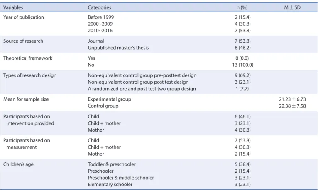This screenshot has width=318, height=190.
Task: Click the 'Categories' column header
Action: pos(99,7)
